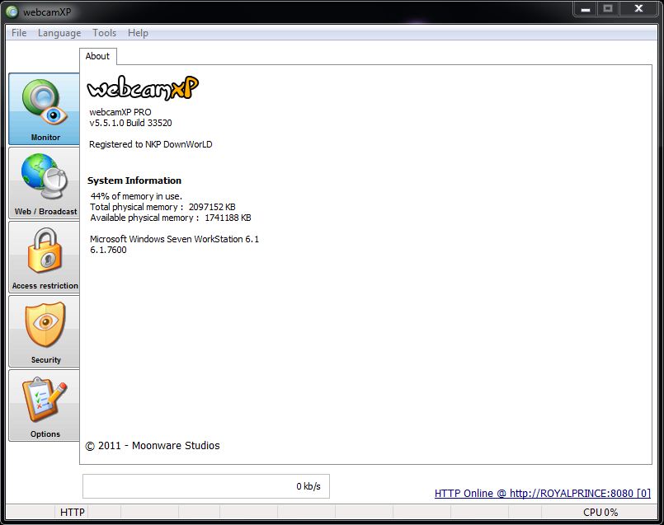Minimize the webcamXP window
This screenshot has width=664, height=525.
click(586, 9)
